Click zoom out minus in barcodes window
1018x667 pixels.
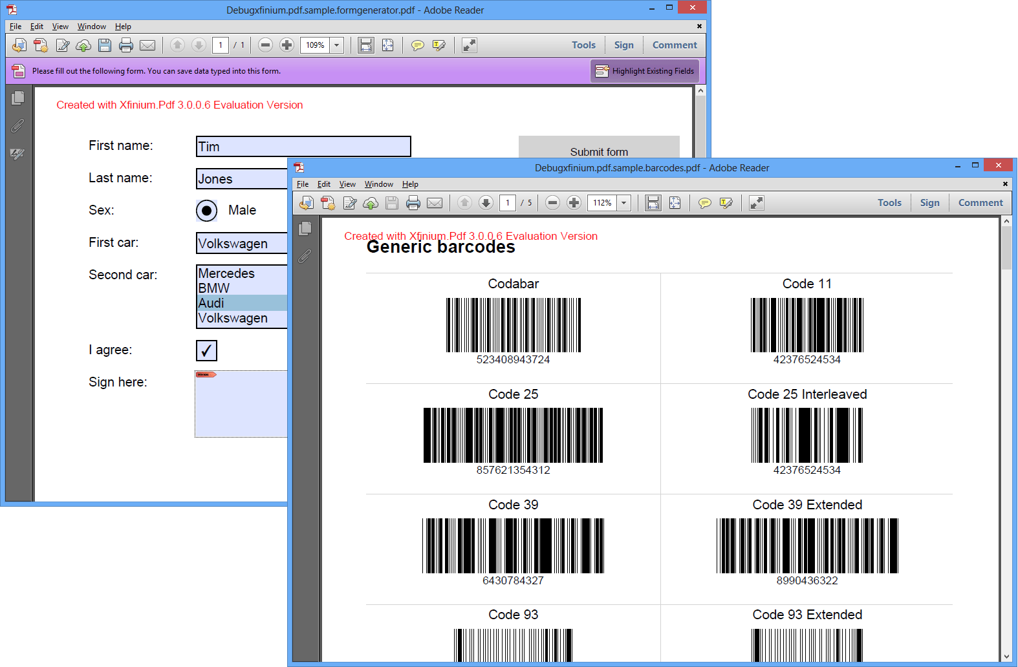(552, 203)
